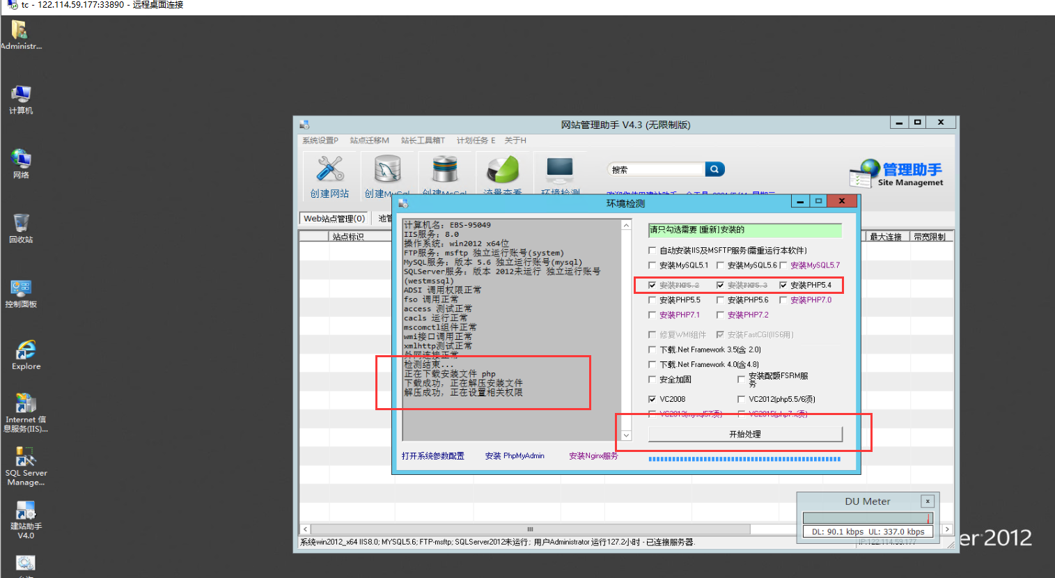1055x578 pixels.
Task: Click the 安装Nginx服务 link
Action: (593, 456)
